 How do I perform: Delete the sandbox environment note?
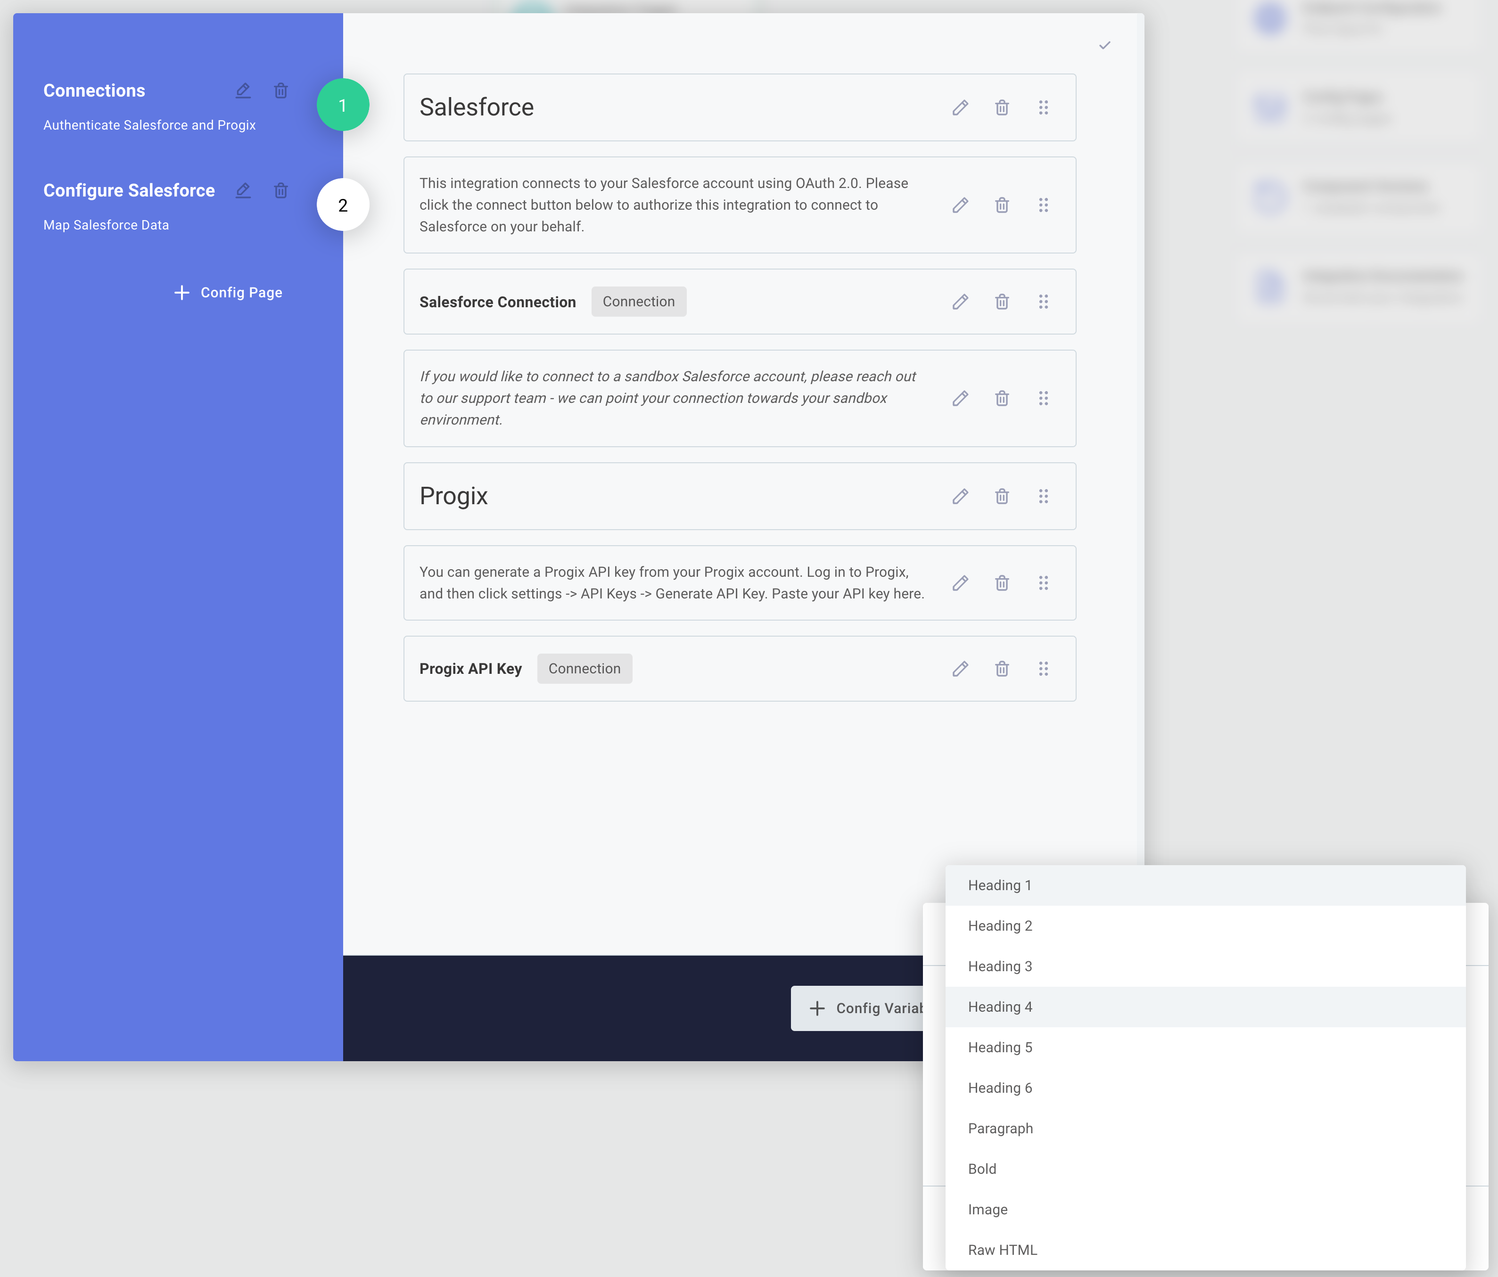[1001, 398]
